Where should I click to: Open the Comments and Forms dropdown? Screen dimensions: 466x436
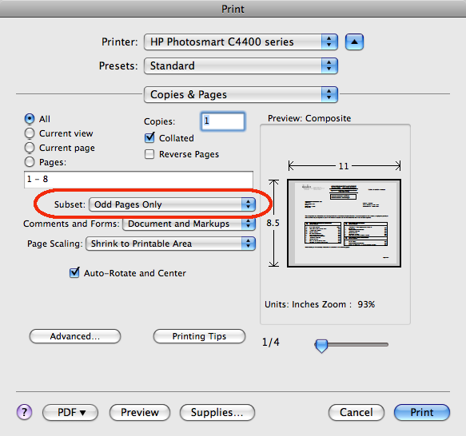tap(189, 224)
